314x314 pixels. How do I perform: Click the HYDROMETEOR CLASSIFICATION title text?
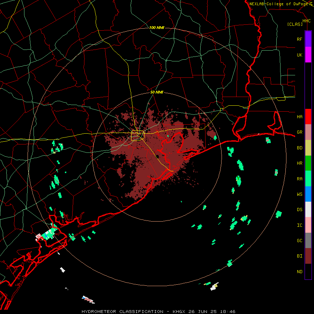(122, 312)
